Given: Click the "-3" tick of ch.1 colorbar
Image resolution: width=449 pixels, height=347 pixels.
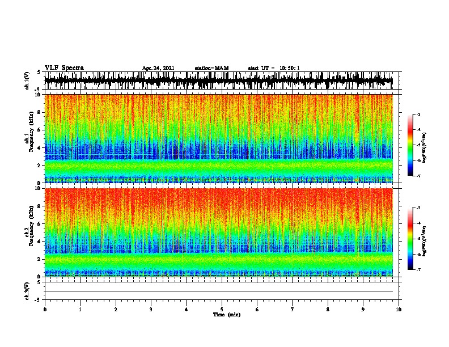Looking at the screenshot, I should [418, 115].
